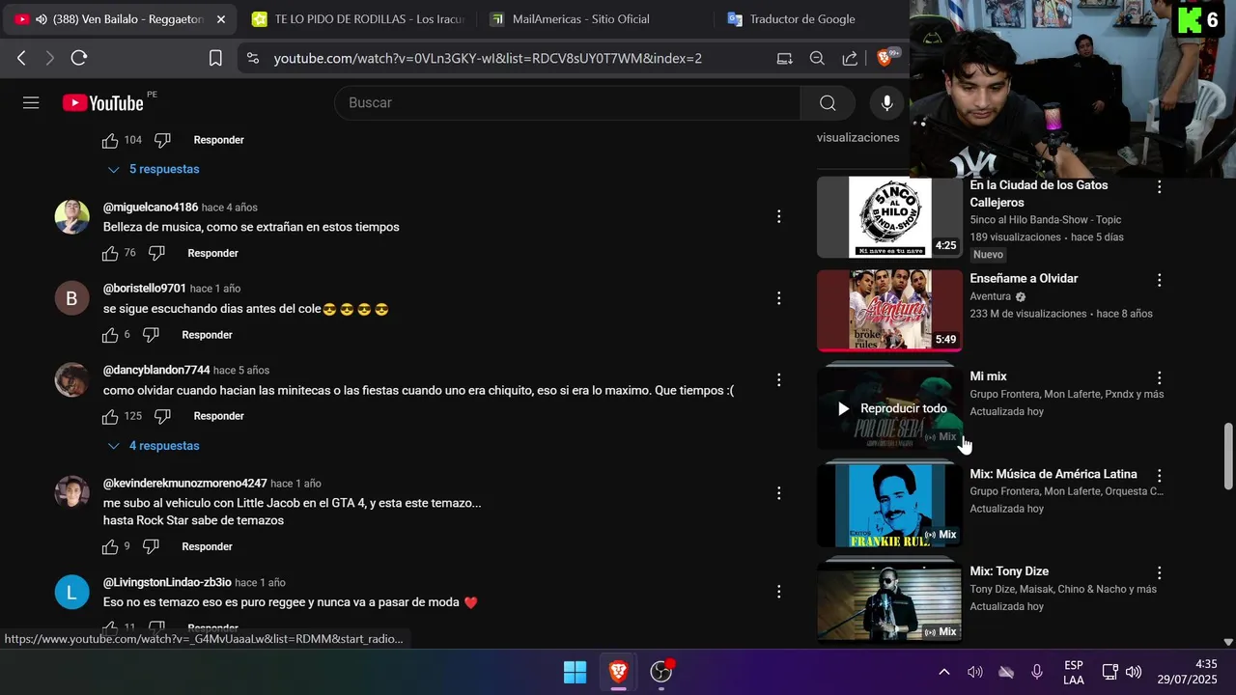Screen dimensions: 1236x695
Task: Go forward with browser forward arrow
Action: pyautogui.click(x=50, y=58)
